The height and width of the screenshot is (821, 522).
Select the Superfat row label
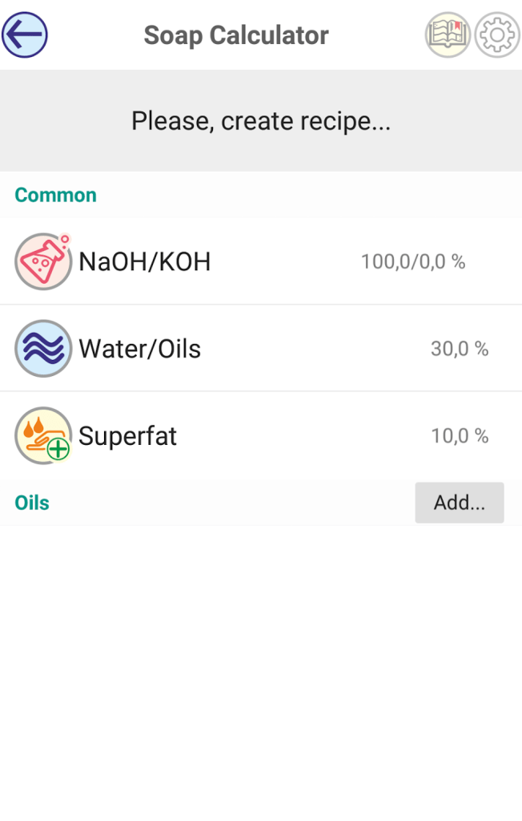[x=128, y=437]
